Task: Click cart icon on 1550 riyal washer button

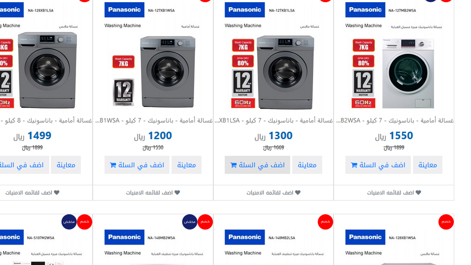Action: click(x=354, y=165)
